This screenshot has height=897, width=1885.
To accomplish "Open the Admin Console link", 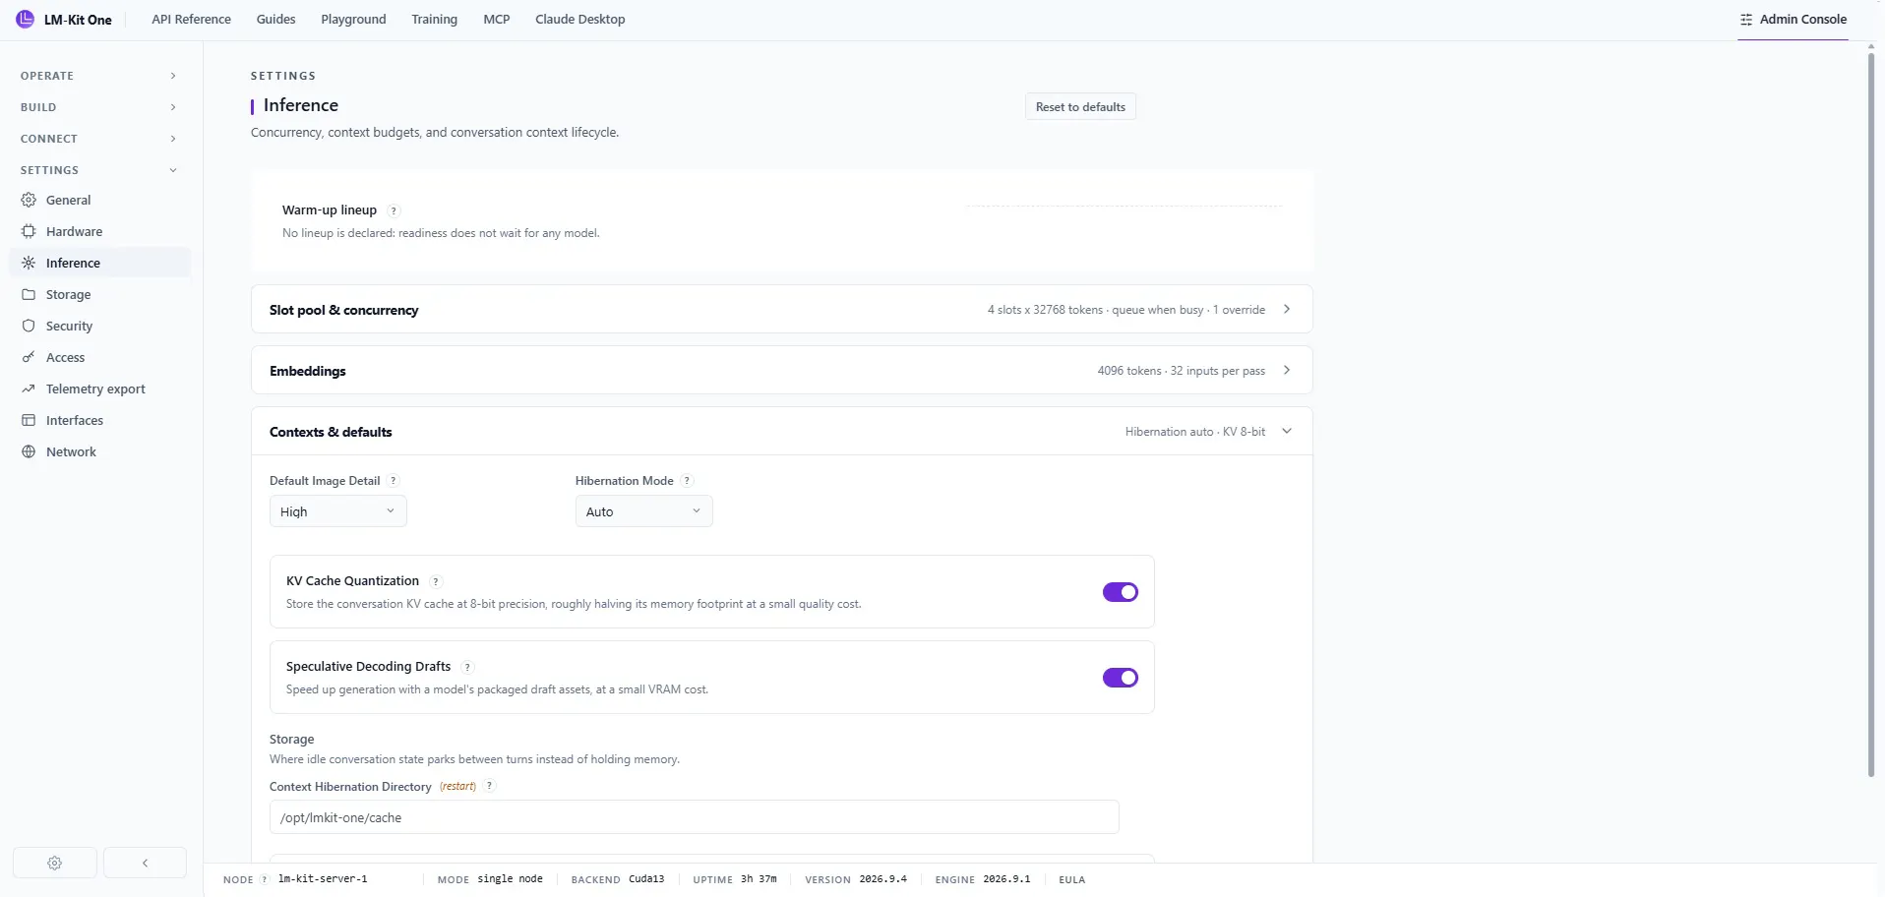I will 1793,20.
